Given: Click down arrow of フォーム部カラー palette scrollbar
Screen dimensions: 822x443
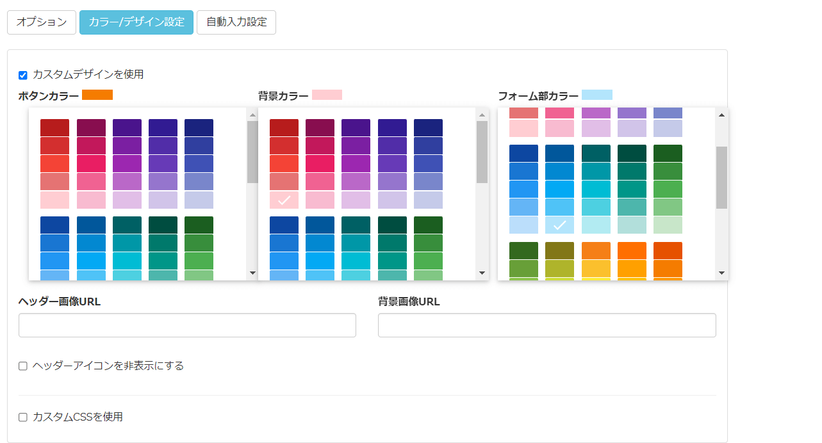Looking at the screenshot, I should (x=721, y=273).
